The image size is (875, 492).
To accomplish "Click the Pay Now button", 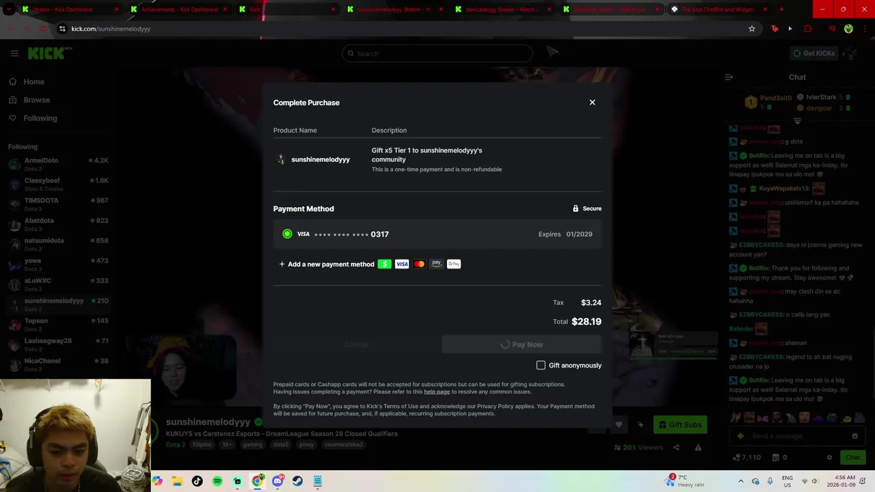I will (x=522, y=344).
